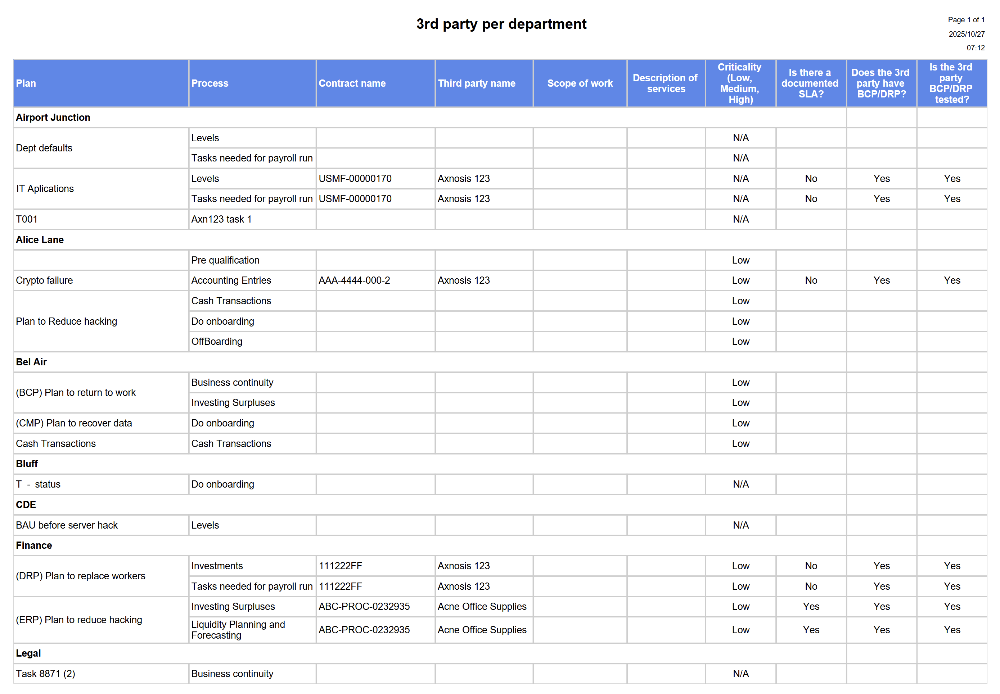Select the Bel Air group heading
This screenshot has width=1000, height=694.
pyautogui.click(x=31, y=362)
